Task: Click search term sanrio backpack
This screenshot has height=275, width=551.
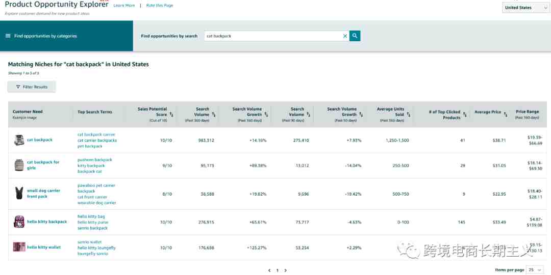Action: [x=93, y=228]
